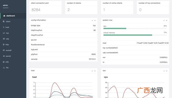
Task: Open the http tunnel page
Action: coord(13,45)
